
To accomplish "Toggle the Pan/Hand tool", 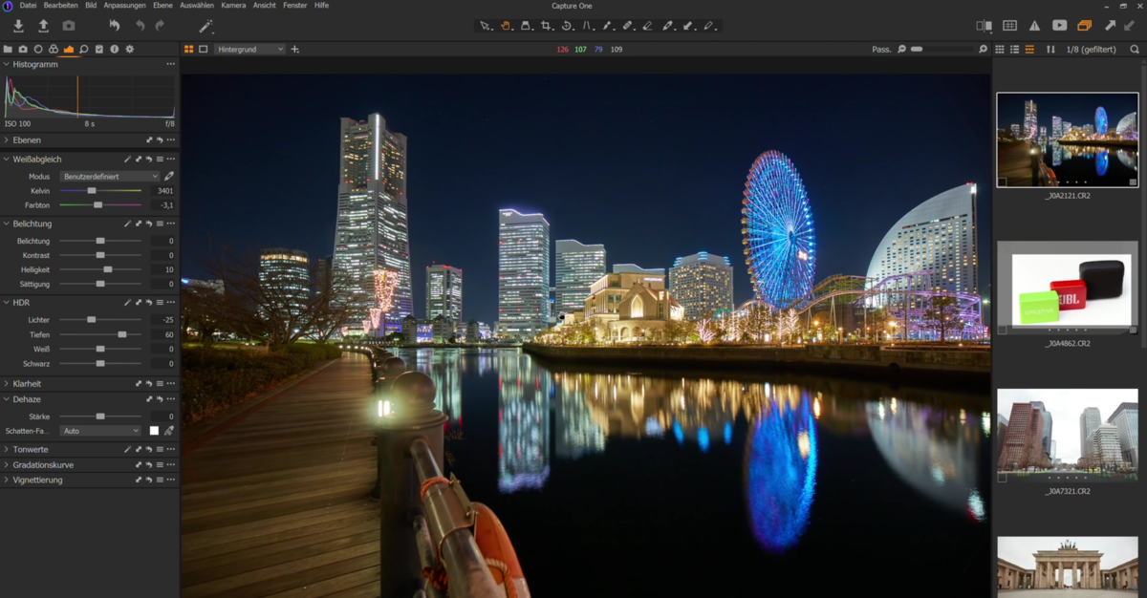I will [x=506, y=26].
